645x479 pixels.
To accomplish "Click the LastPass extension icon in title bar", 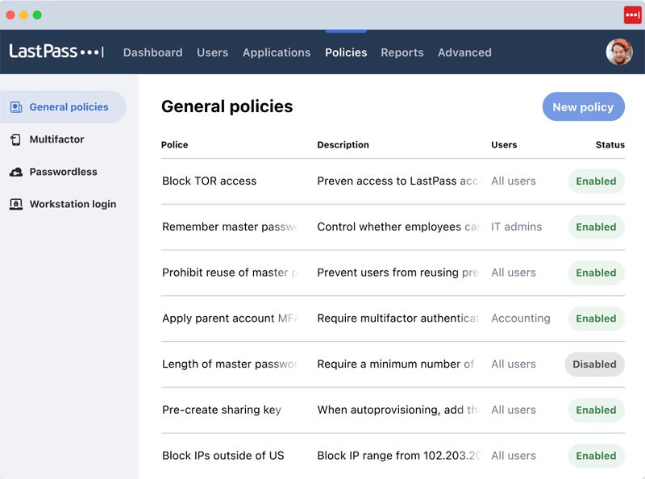I will [x=632, y=15].
